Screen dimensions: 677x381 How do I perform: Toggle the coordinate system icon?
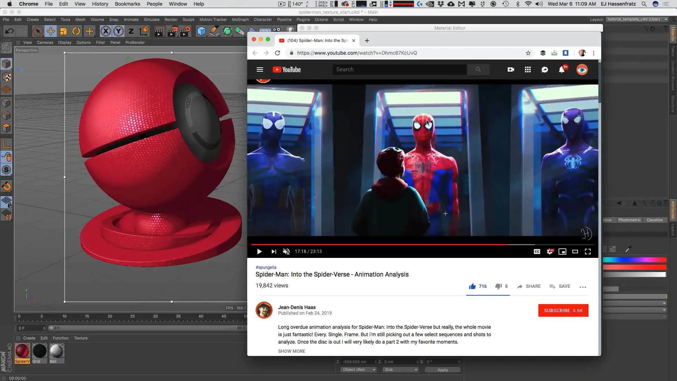(144, 31)
